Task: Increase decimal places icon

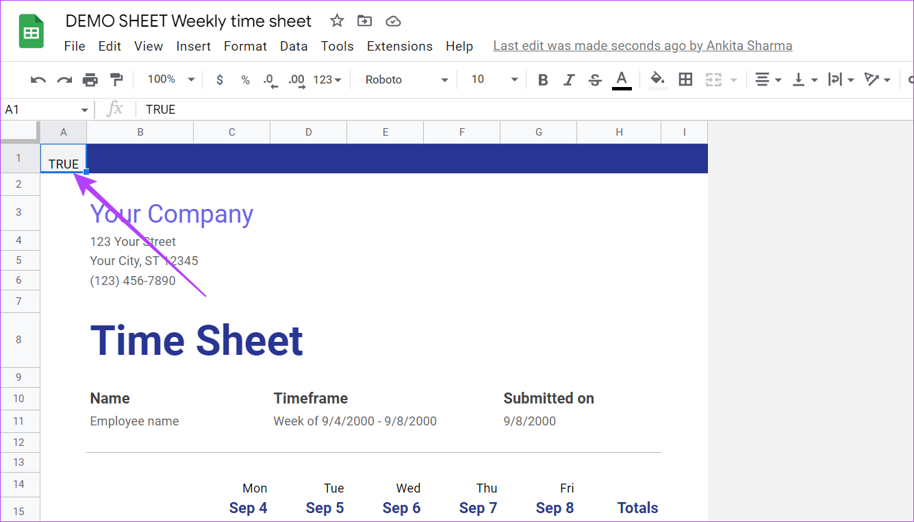Action: tap(296, 80)
